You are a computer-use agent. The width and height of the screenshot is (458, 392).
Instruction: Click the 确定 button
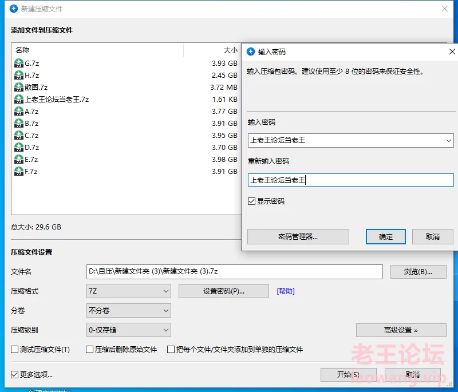pos(385,237)
